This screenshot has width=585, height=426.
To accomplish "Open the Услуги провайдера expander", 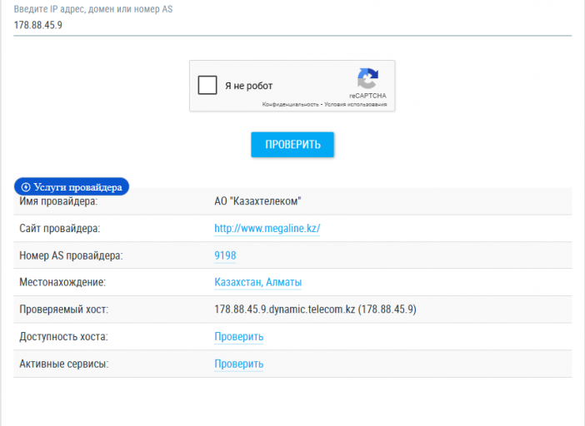I will (x=72, y=186).
